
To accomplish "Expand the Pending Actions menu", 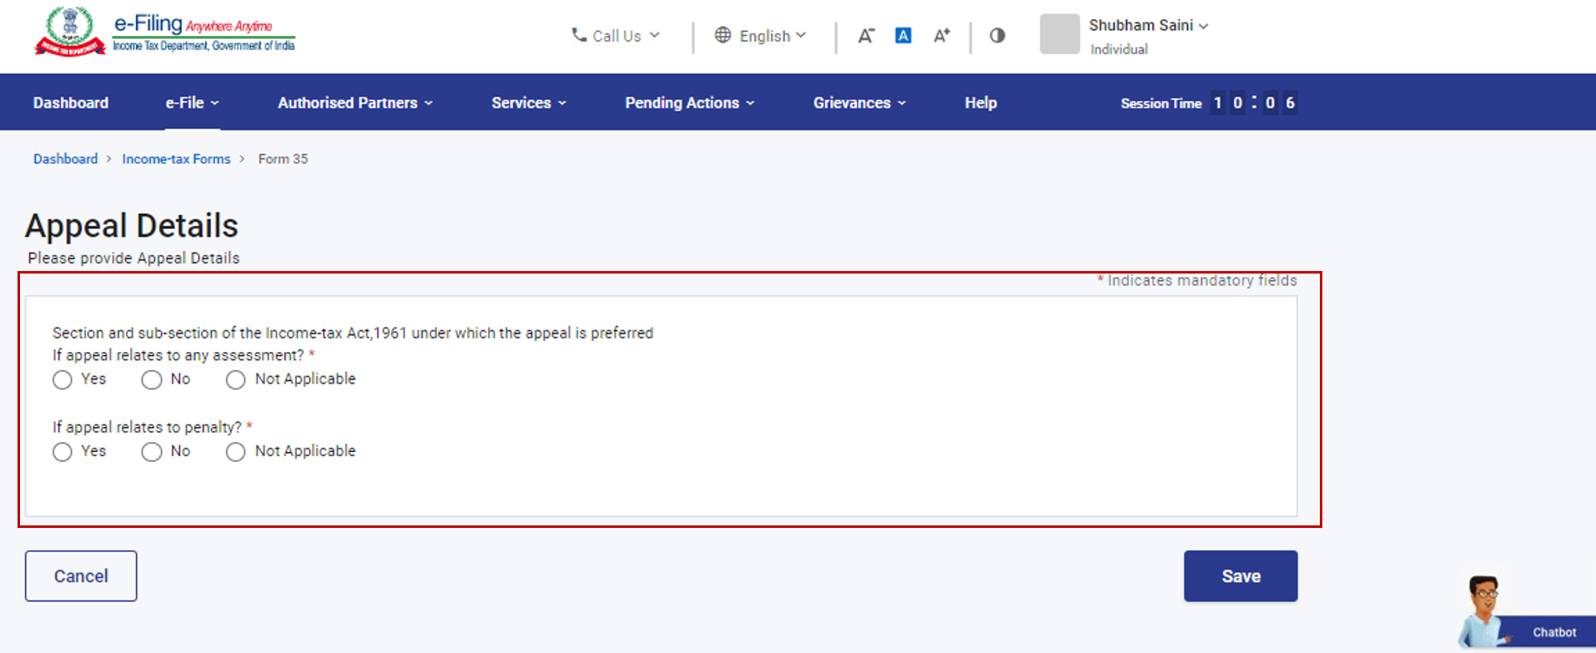I will click(689, 103).
